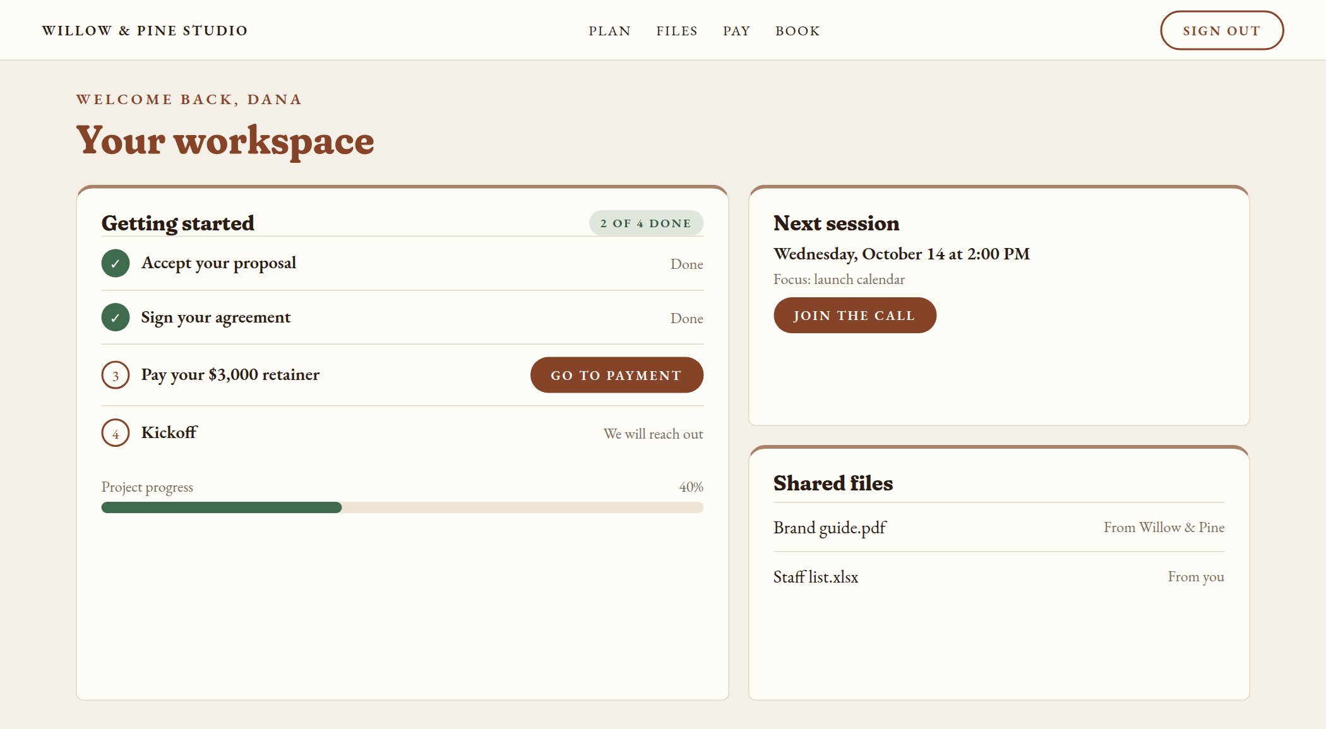The image size is (1326, 729).
Task: Click the 40% progress value
Action: 691,487
